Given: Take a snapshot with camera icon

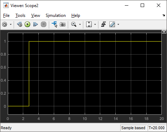Looking at the screenshot, I should click(63, 24).
